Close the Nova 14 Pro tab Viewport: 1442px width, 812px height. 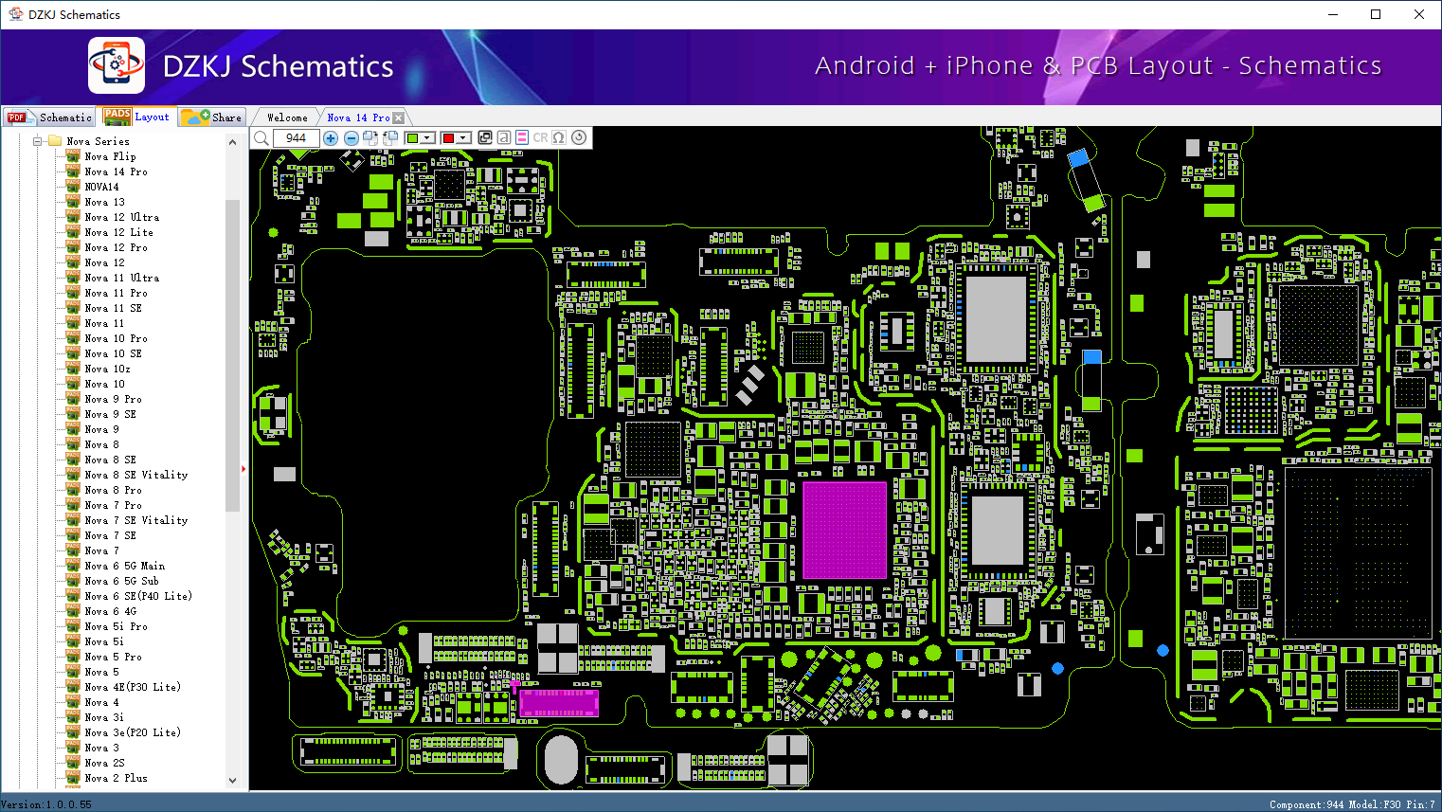click(399, 118)
